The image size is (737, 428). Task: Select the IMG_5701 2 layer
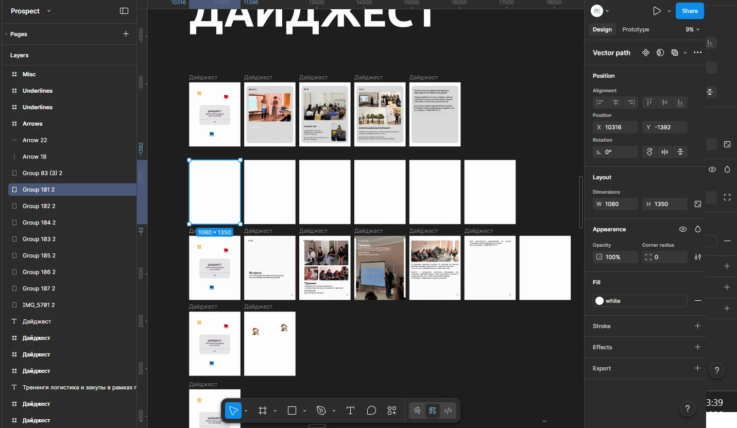click(x=72, y=305)
